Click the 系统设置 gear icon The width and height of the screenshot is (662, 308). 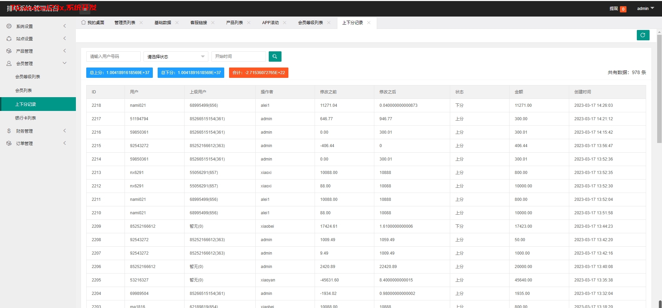(9, 26)
